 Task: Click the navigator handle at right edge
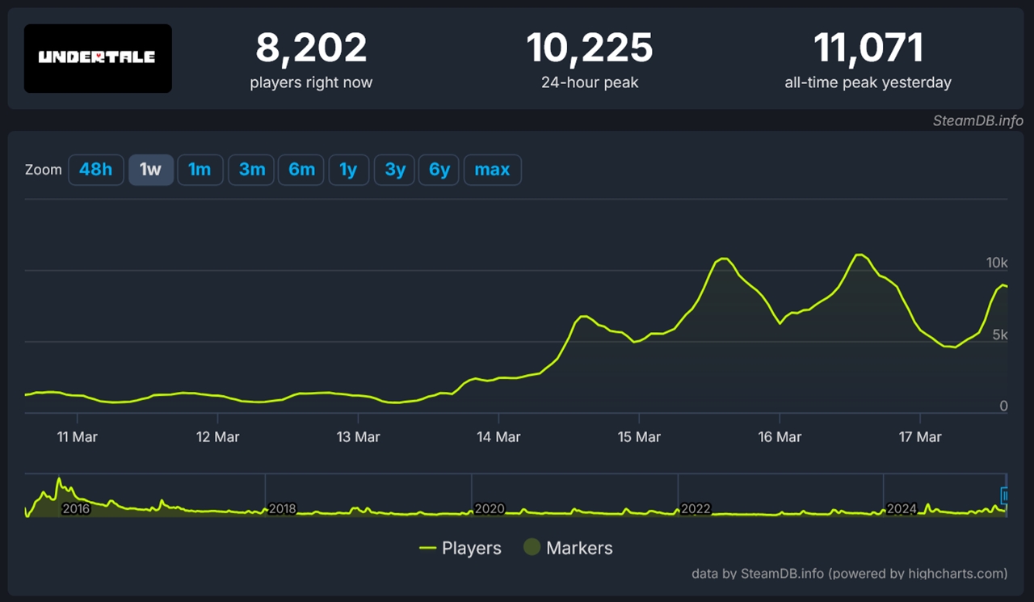[1005, 495]
